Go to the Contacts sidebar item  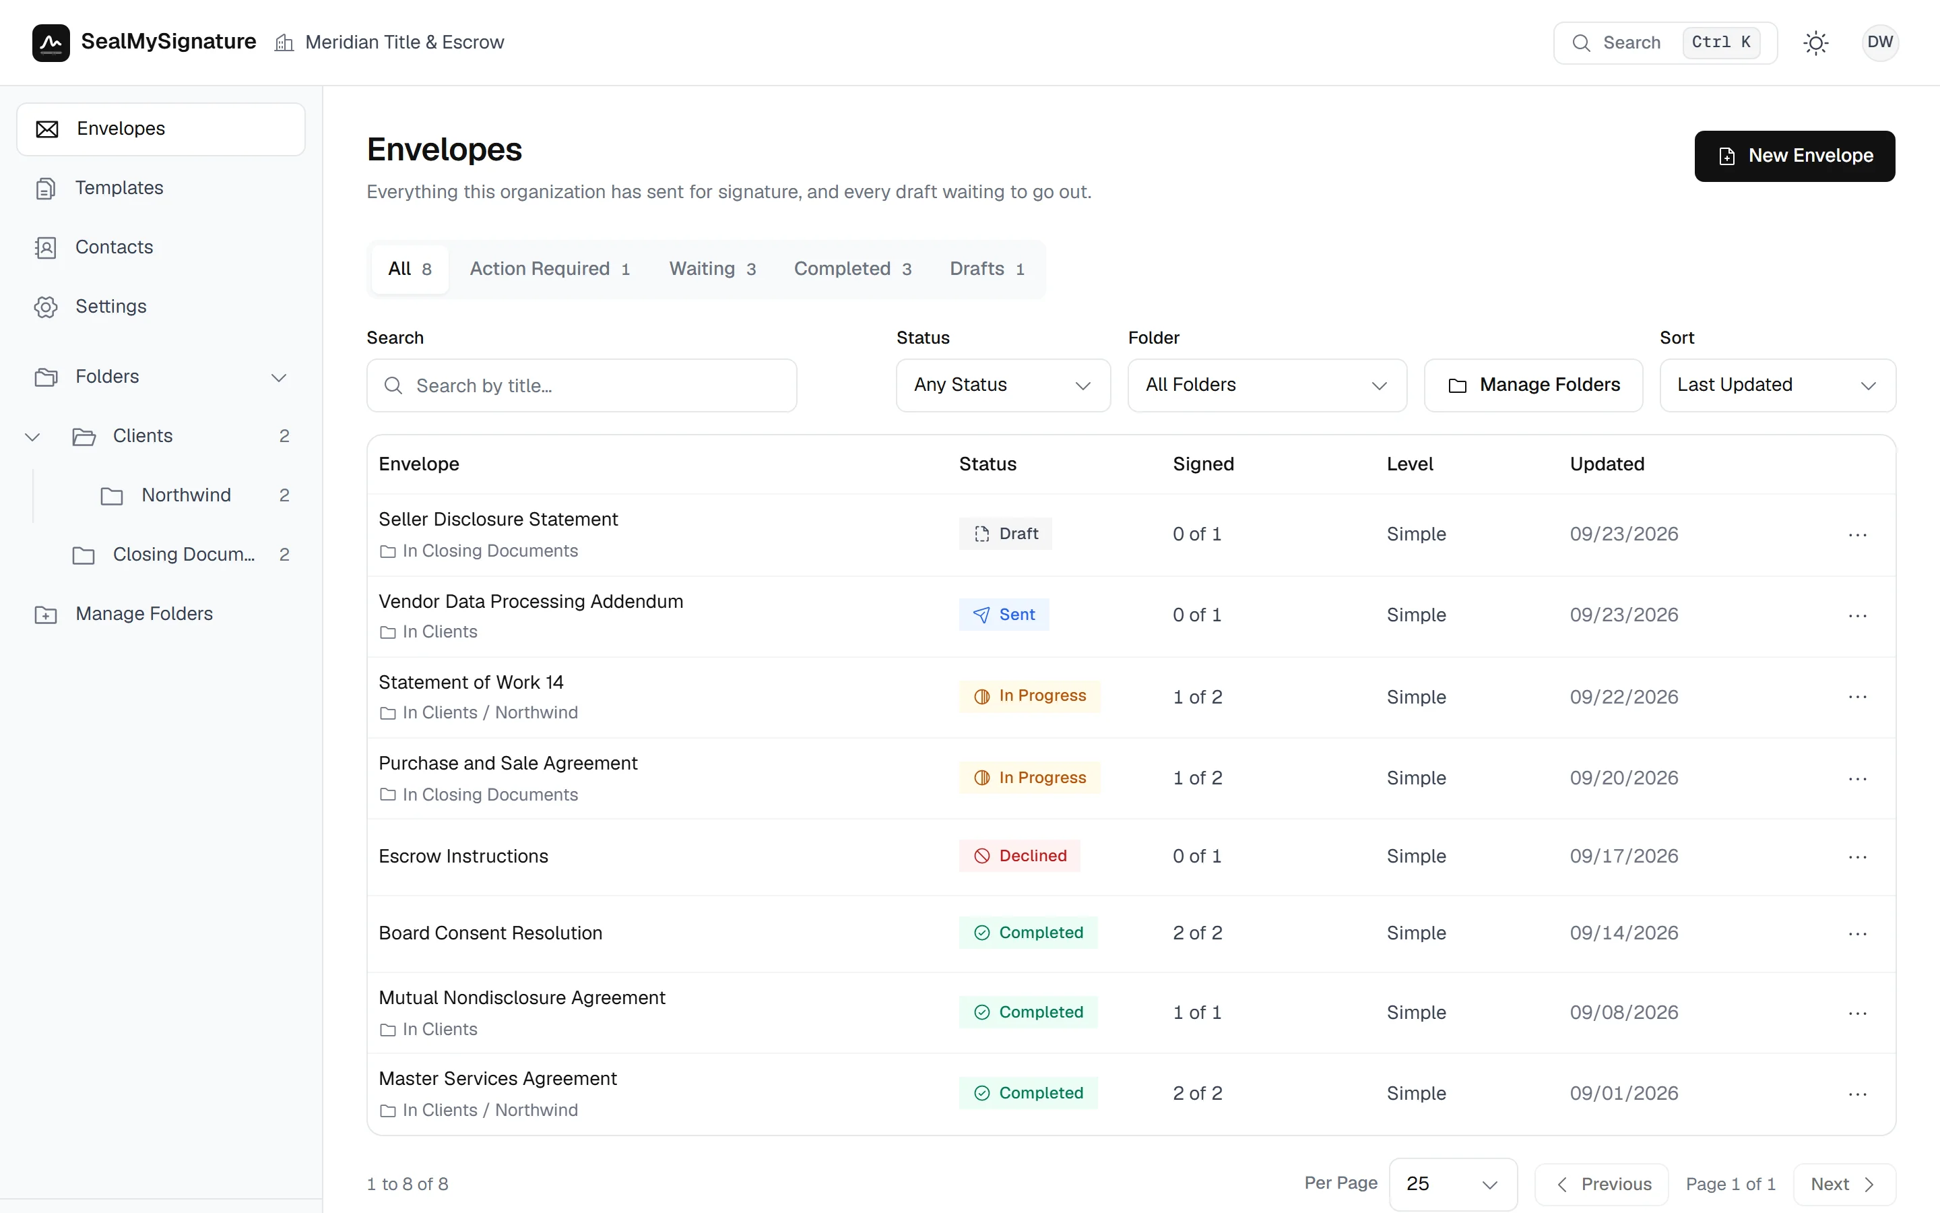point(161,247)
